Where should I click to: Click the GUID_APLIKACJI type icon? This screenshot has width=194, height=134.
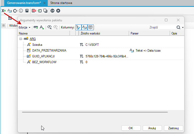click(29, 56)
